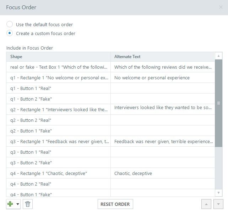This screenshot has width=228, height=215.
Task: Select the q1 - Button 1 "Real" row
Action: 58,88
